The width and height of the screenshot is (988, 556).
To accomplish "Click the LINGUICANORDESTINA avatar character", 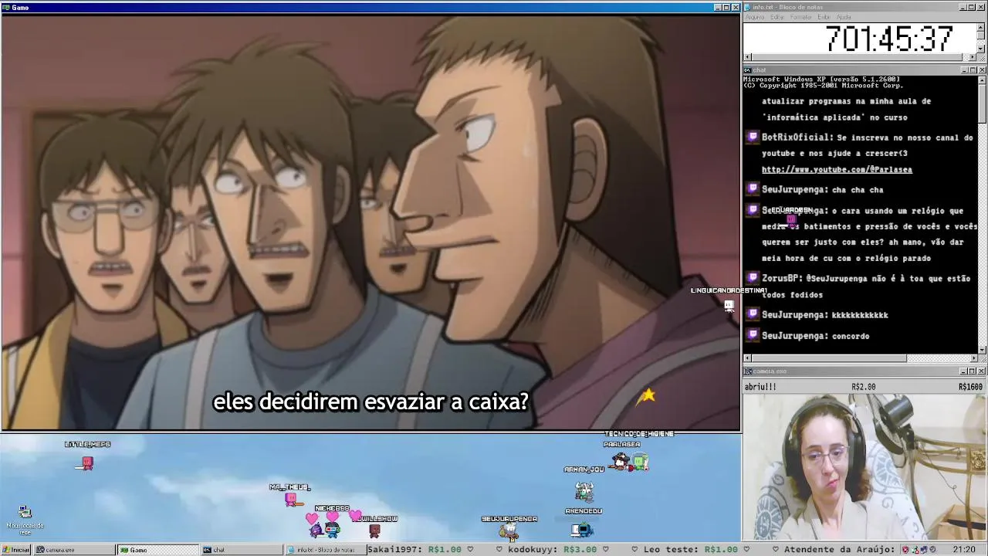I will click(729, 307).
